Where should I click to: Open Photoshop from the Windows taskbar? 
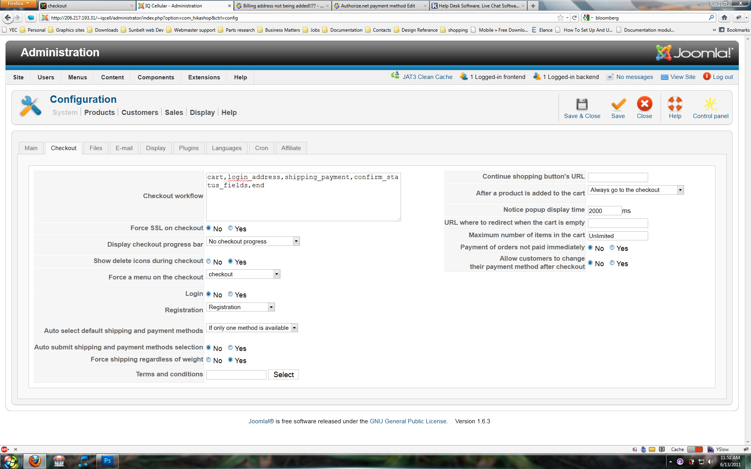coord(107,461)
